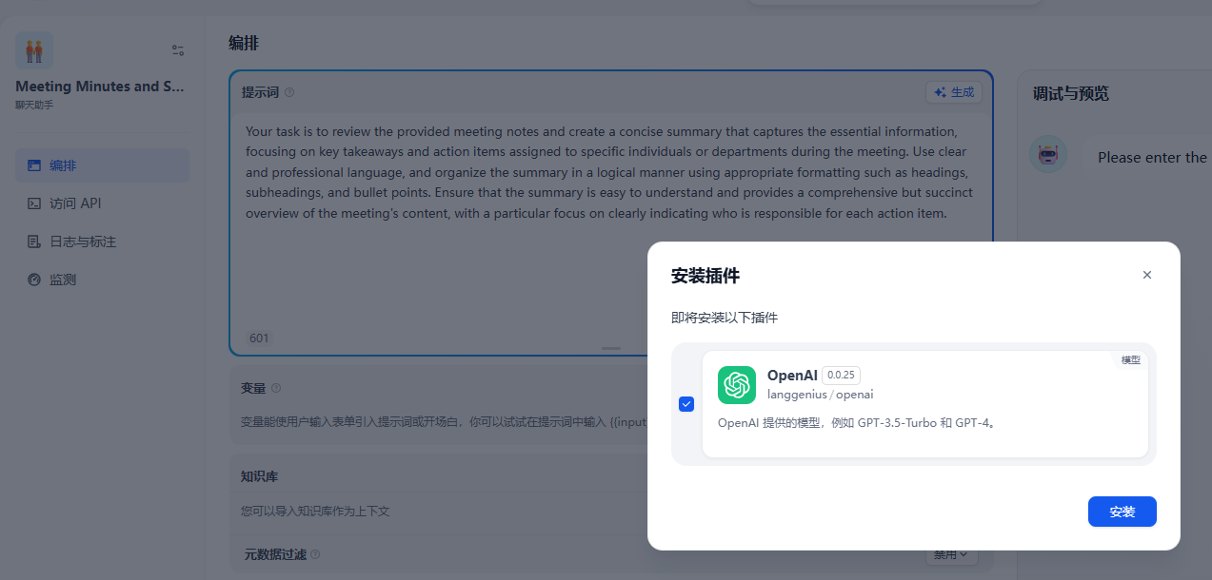Click the 聊天助手 label
Image resolution: width=1212 pixels, height=580 pixels.
point(34,105)
